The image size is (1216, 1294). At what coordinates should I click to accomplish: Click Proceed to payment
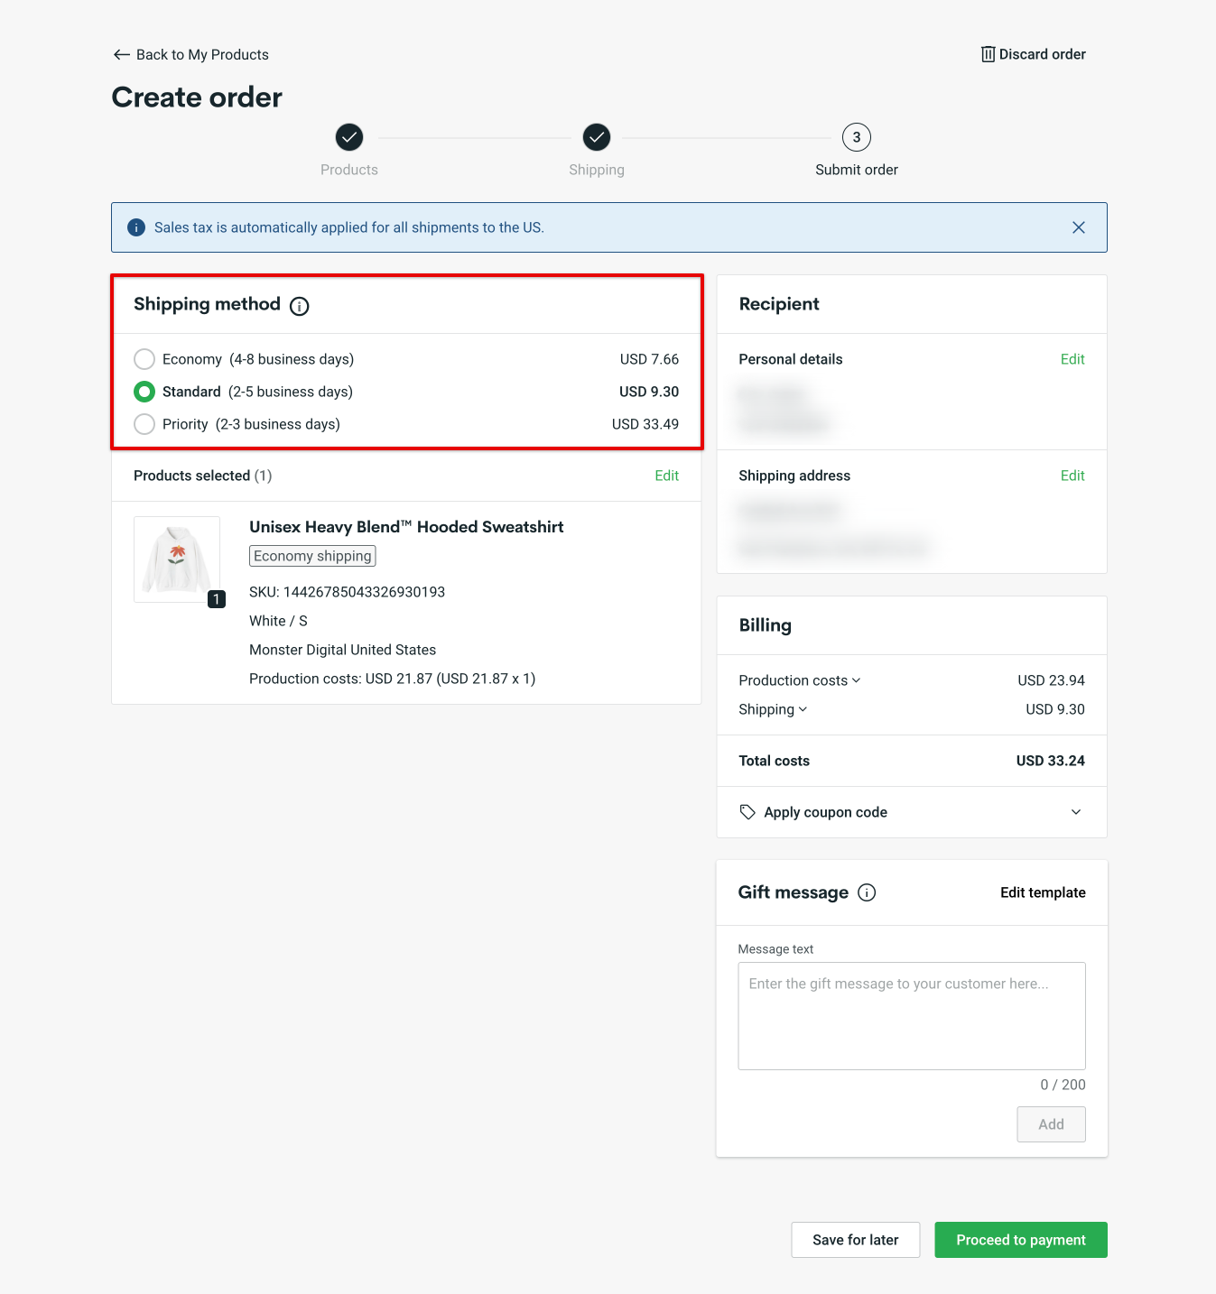[1020, 1240]
